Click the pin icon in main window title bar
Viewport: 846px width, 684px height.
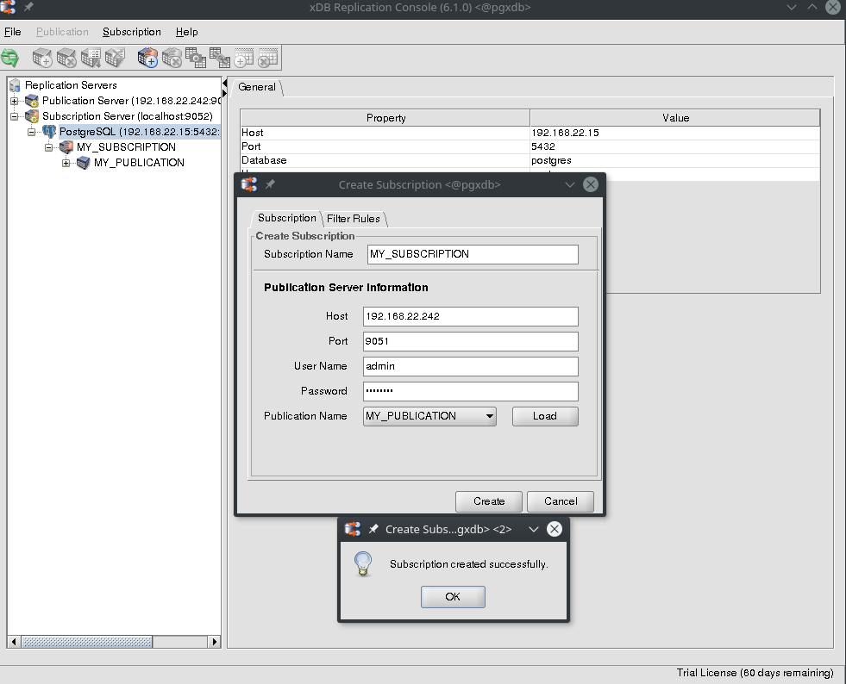(28, 7)
